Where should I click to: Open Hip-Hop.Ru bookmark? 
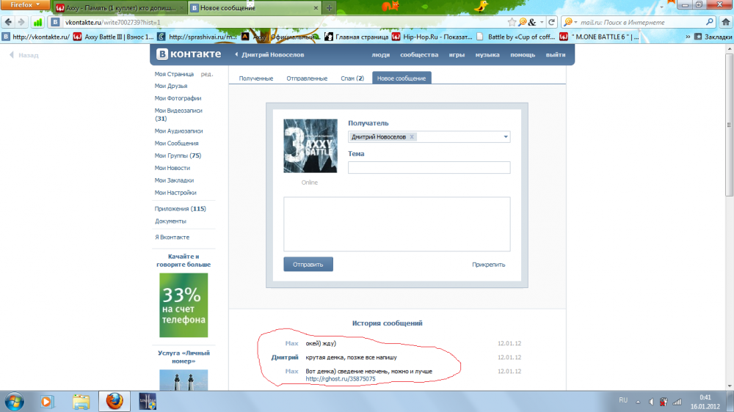(x=433, y=37)
